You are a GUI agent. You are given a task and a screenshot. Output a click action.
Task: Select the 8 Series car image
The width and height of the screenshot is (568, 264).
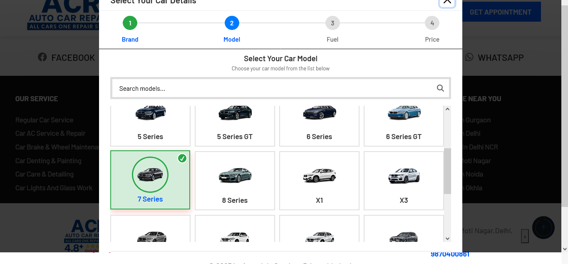pyautogui.click(x=235, y=175)
